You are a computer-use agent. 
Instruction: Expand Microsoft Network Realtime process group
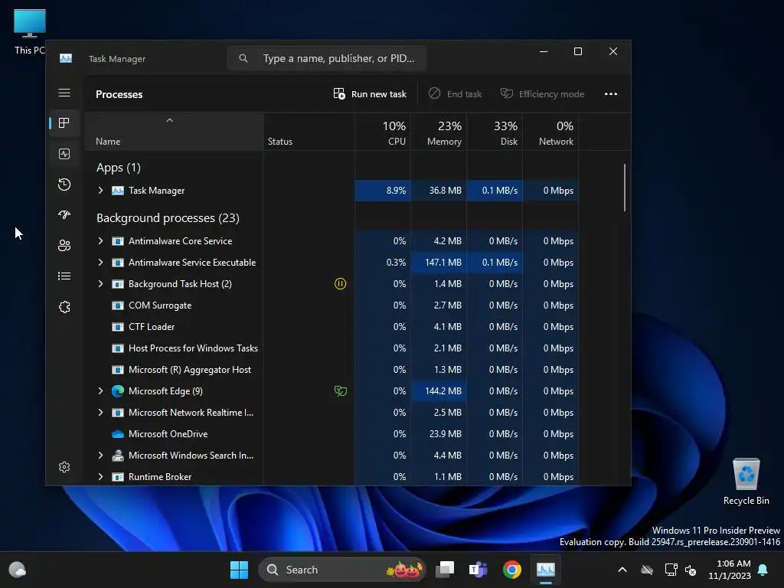coord(100,413)
